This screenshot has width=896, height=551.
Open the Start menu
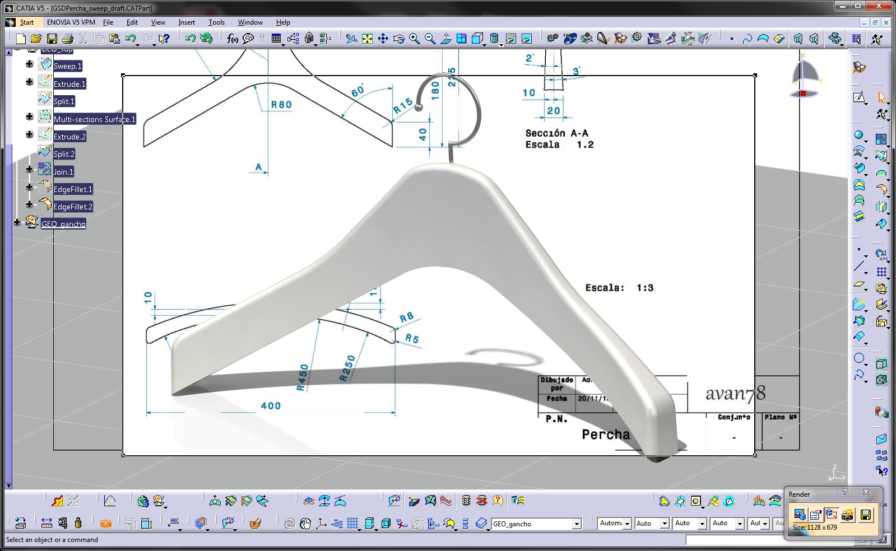[27, 22]
